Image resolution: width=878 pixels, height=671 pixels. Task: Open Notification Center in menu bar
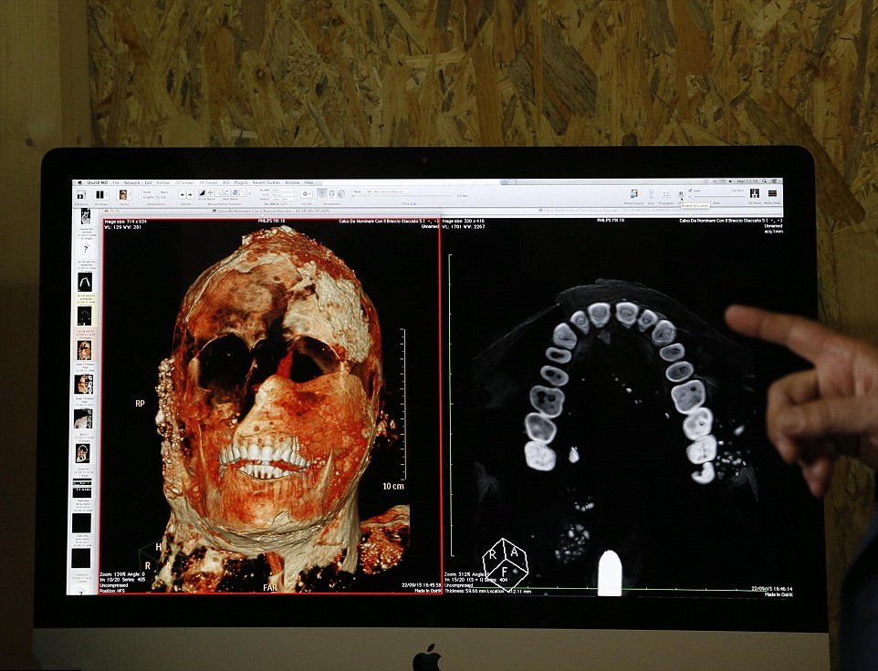774,181
